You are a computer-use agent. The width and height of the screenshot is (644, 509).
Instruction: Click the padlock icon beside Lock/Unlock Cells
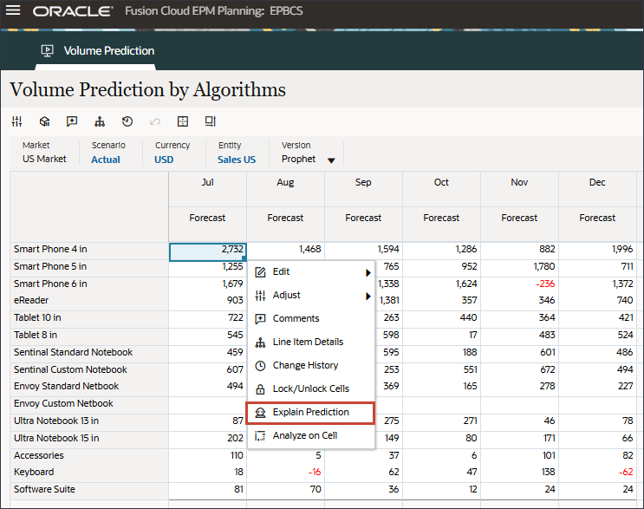tap(260, 389)
